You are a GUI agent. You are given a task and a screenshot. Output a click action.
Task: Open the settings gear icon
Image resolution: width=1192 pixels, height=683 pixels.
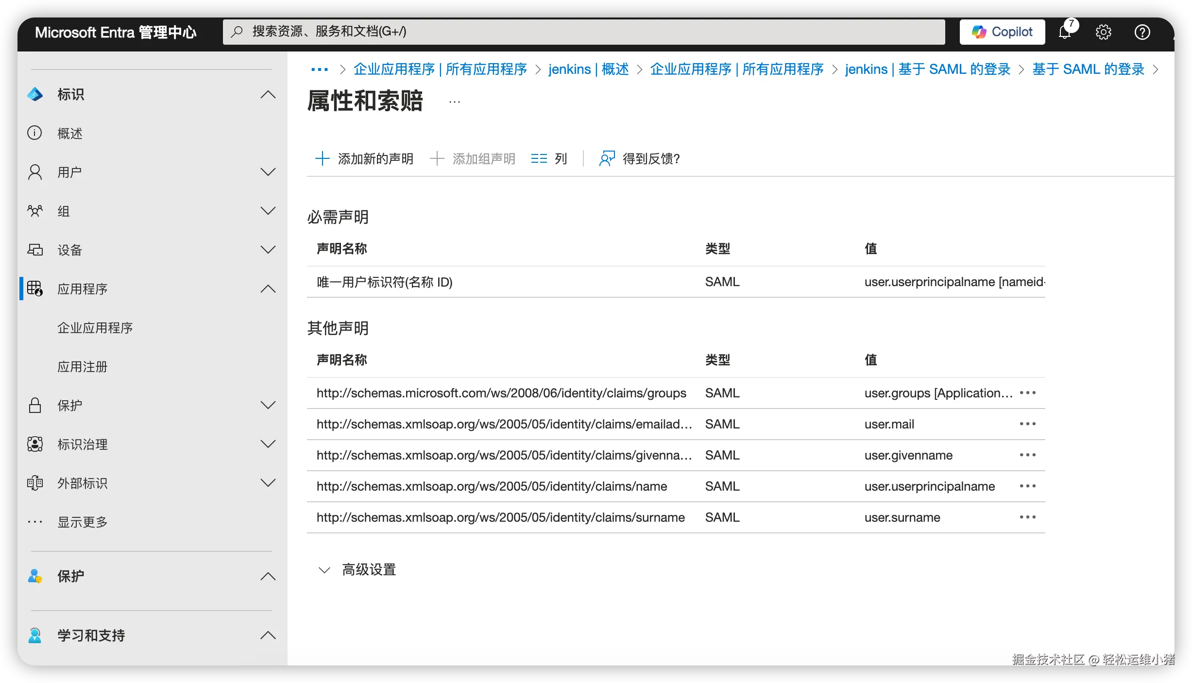(x=1103, y=33)
